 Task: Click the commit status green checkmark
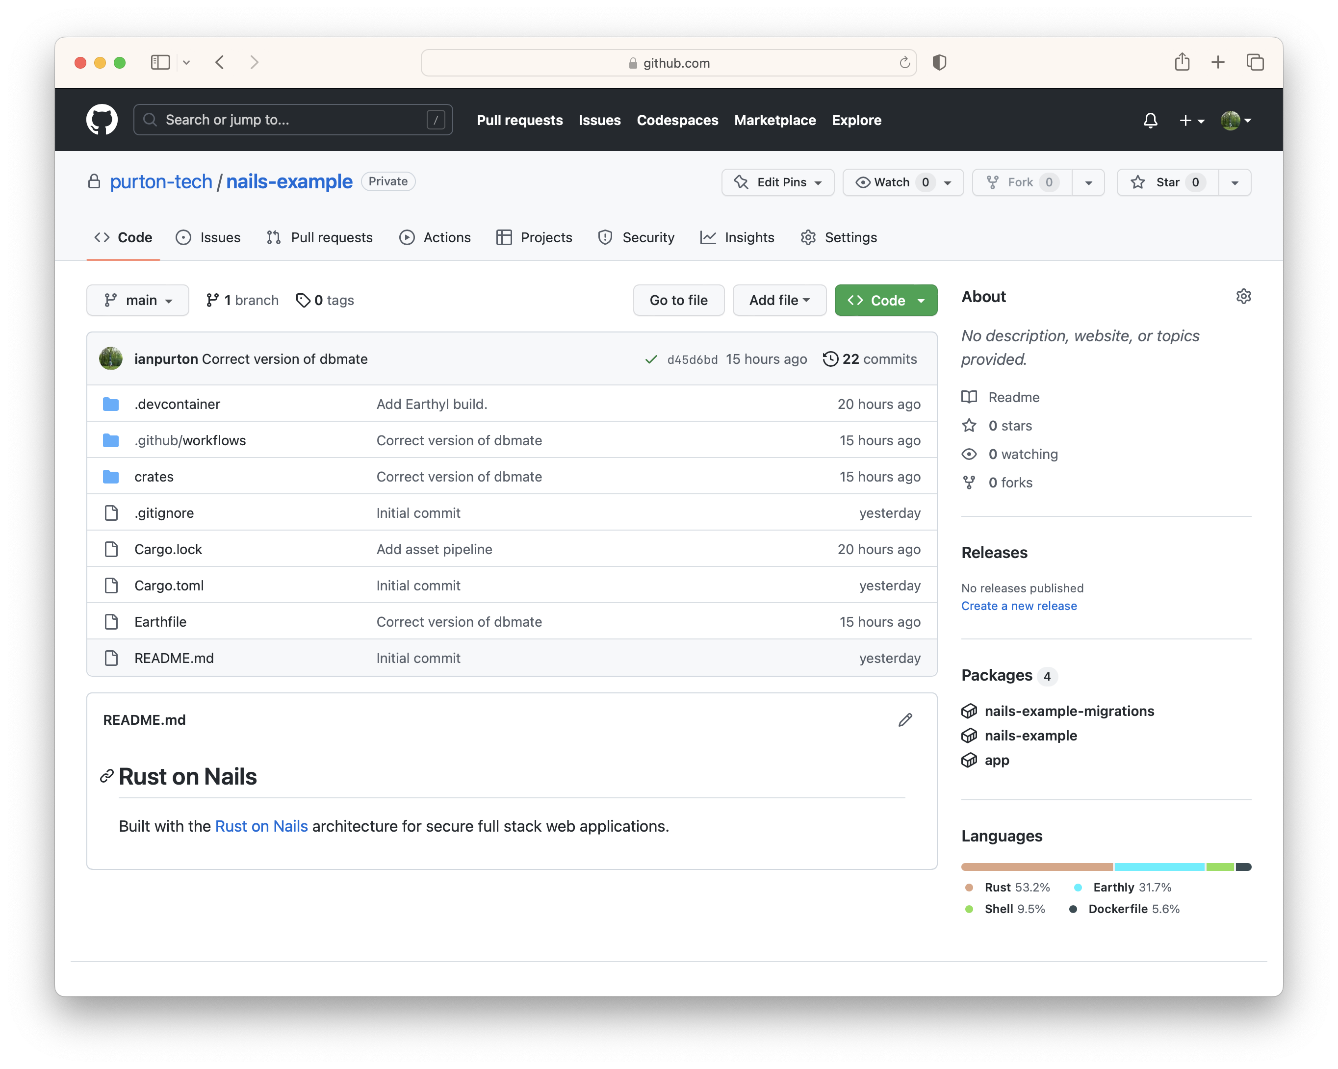click(x=650, y=359)
